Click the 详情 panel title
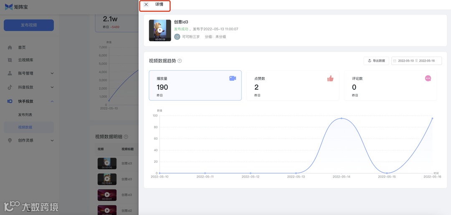This screenshot has width=451, height=215. click(x=160, y=4)
